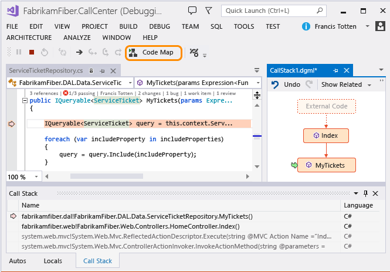Image resolution: width=390 pixels, height=272 pixels.
Task: Collapse the MyTickets method outline box
Action: pos(25,101)
